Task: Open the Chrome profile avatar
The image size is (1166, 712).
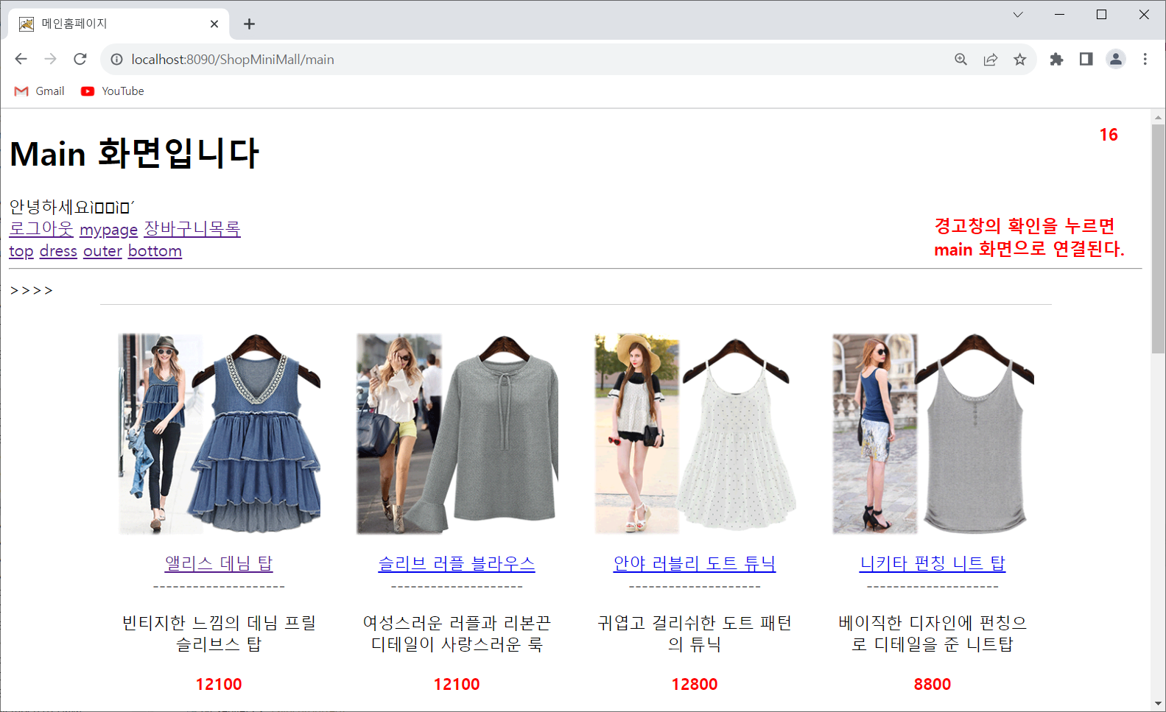Action: pos(1115,59)
